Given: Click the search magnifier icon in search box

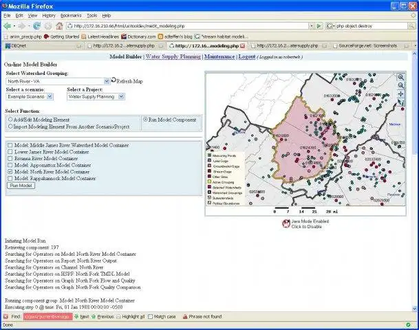Looking at the screenshot, I should pyautogui.click(x=411, y=26).
